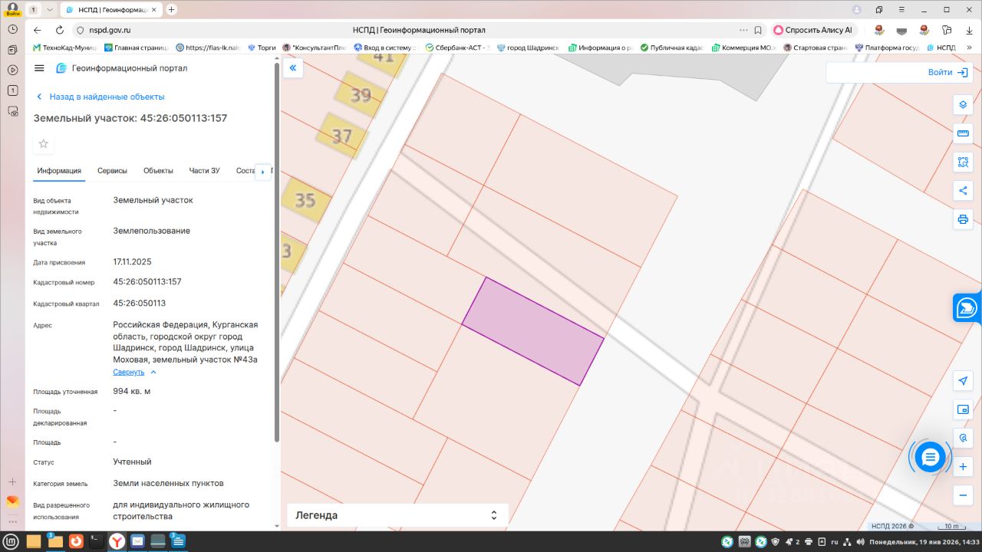Switch to the Объекты tab

click(x=158, y=171)
